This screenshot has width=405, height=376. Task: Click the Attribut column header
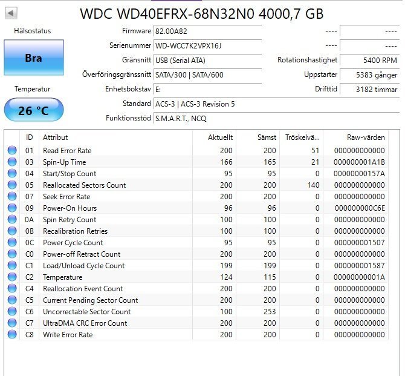pyautogui.click(x=115, y=137)
